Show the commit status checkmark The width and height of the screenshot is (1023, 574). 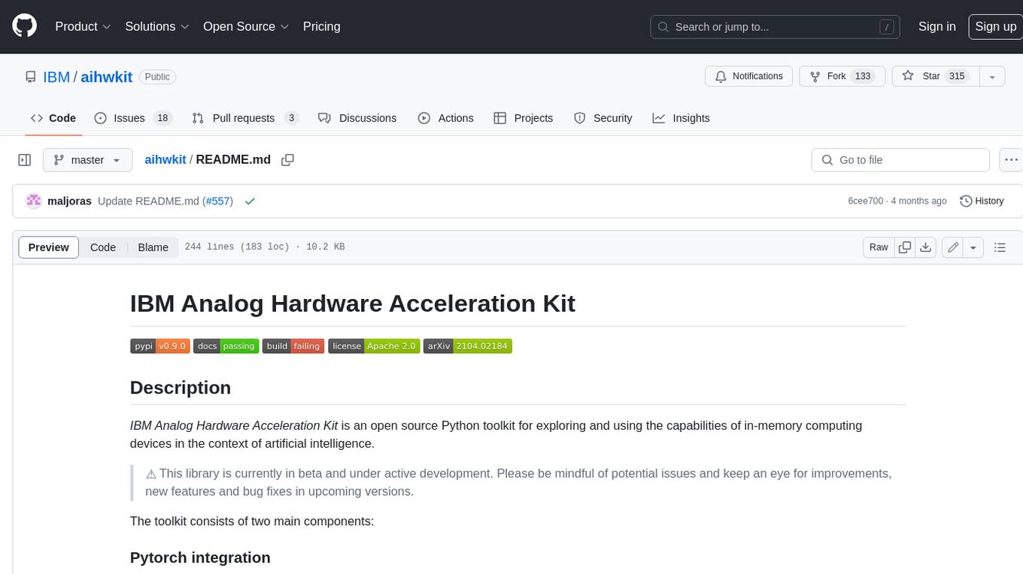pos(250,201)
